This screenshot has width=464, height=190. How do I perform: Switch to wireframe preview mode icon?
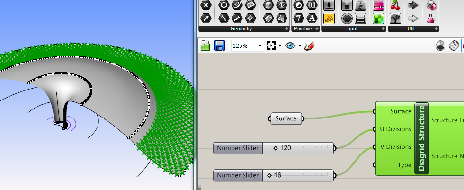(454, 45)
